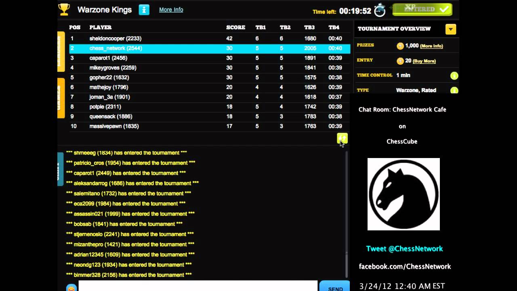Click the '1 min' time control value
The height and width of the screenshot is (291, 517).
(x=403, y=76)
